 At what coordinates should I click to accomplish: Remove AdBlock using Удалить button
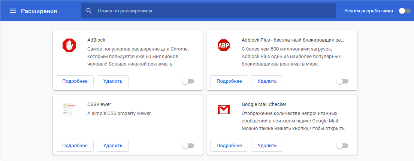(x=113, y=81)
